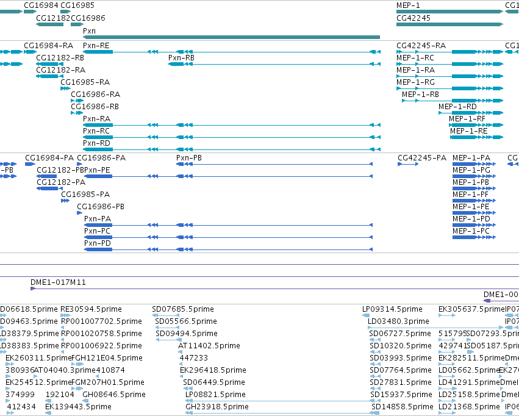Click the CG12182-RB transcript label
Viewport: 519px width, 416px height.
pyautogui.click(x=60, y=58)
